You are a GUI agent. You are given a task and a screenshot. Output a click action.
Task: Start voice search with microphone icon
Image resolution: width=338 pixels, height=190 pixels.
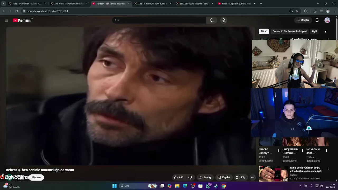(224, 20)
